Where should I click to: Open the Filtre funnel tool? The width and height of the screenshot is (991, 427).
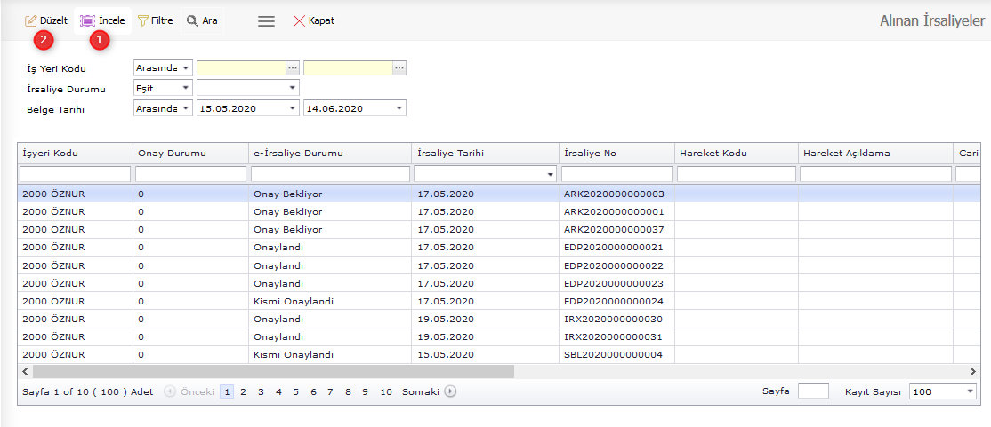click(x=143, y=20)
